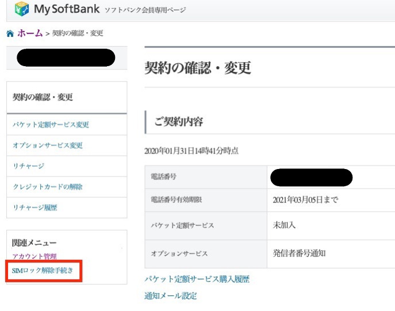Click 契約の確認・変更 breadcrumb text
395x311 pixels.
click(x=78, y=33)
